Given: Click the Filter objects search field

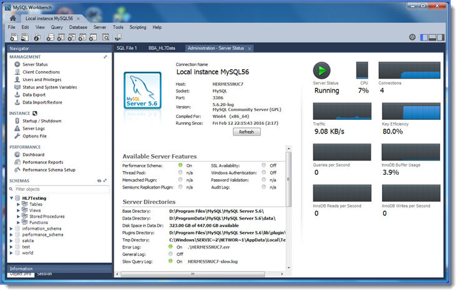Looking at the screenshot, I should [x=62, y=189].
